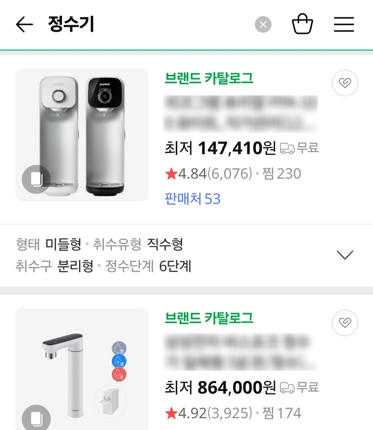The height and width of the screenshot is (430, 373).
Task: Open catalog icon on the faucet purifier image
Action: (x=36, y=419)
